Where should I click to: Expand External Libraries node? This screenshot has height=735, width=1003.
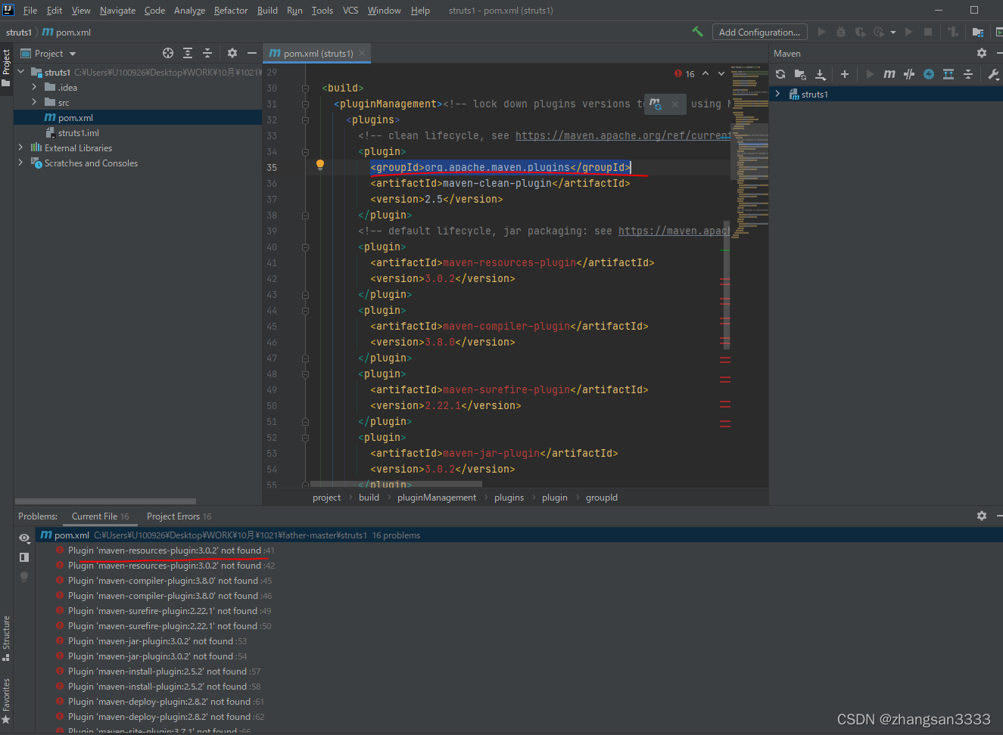[20, 147]
